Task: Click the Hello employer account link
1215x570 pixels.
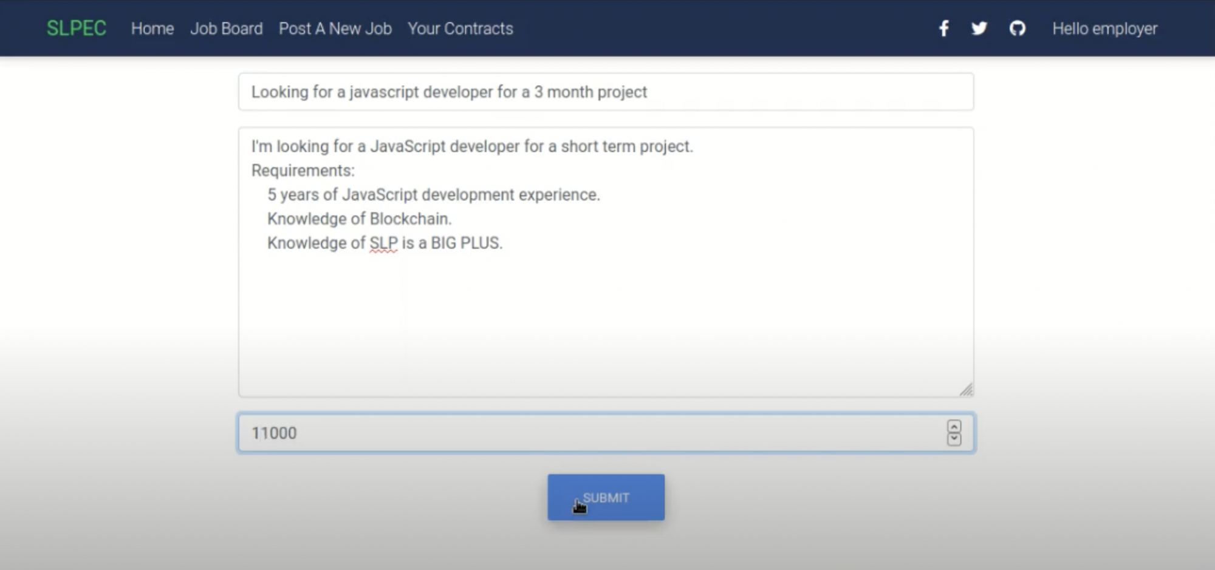Action: pos(1105,29)
